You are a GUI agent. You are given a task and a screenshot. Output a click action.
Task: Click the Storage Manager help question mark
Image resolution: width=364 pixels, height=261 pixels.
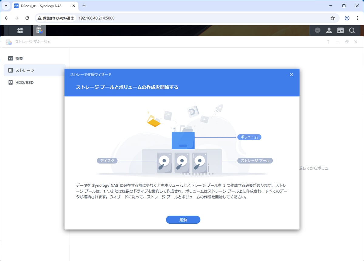point(328,42)
